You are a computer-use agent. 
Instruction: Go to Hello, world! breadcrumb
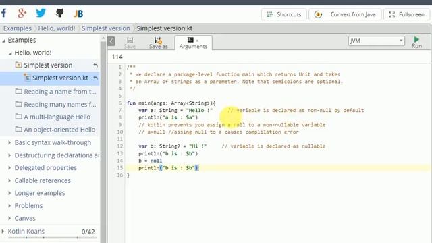click(57, 28)
